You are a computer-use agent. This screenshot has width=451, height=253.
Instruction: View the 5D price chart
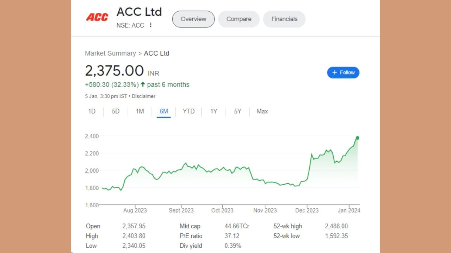[116, 111]
